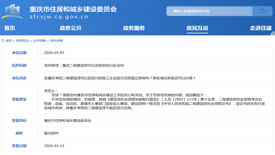Open the 政务公开 navigation menu
The height and width of the screenshot is (155, 275).
click(x=71, y=28)
